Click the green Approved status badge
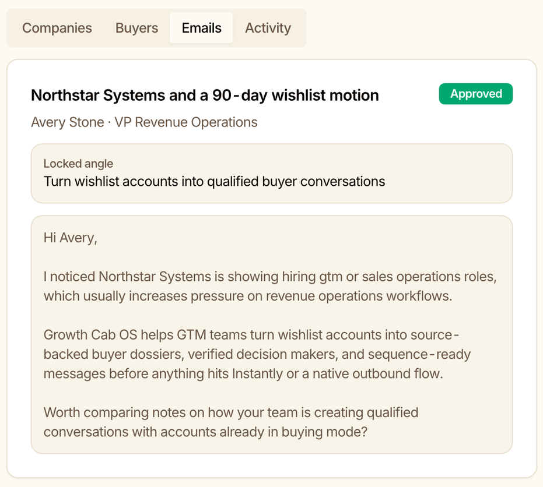Viewport: 543px width, 487px height. [476, 94]
